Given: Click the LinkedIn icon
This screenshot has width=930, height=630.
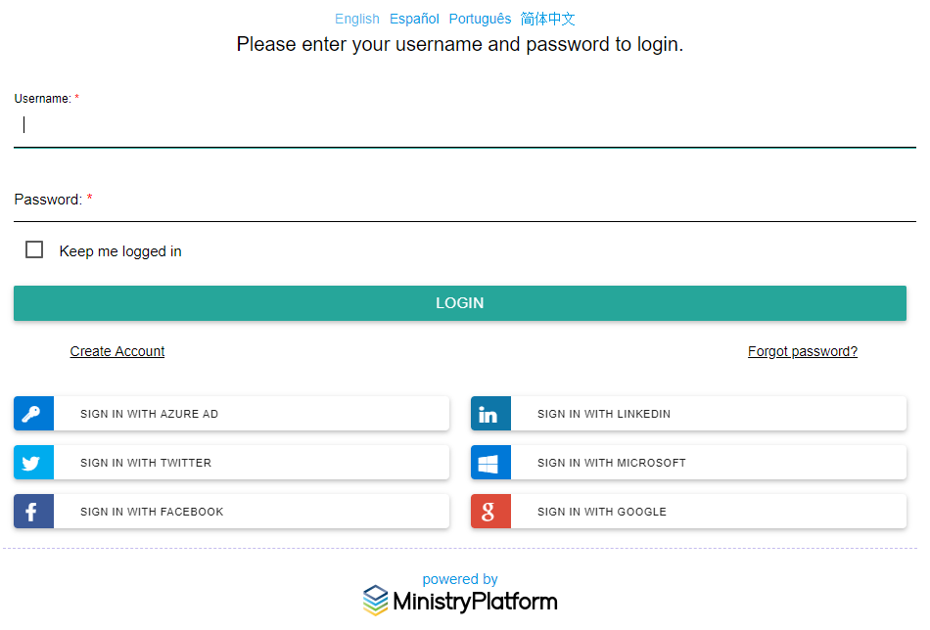Looking at the screenshot, I should coord(490,413).
